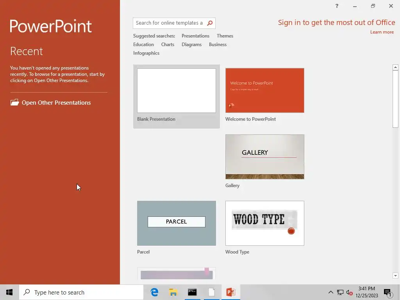Select the PowerPoint taskbar icon
The height and width of the screenshot is (300, 400).
(230, 292)
